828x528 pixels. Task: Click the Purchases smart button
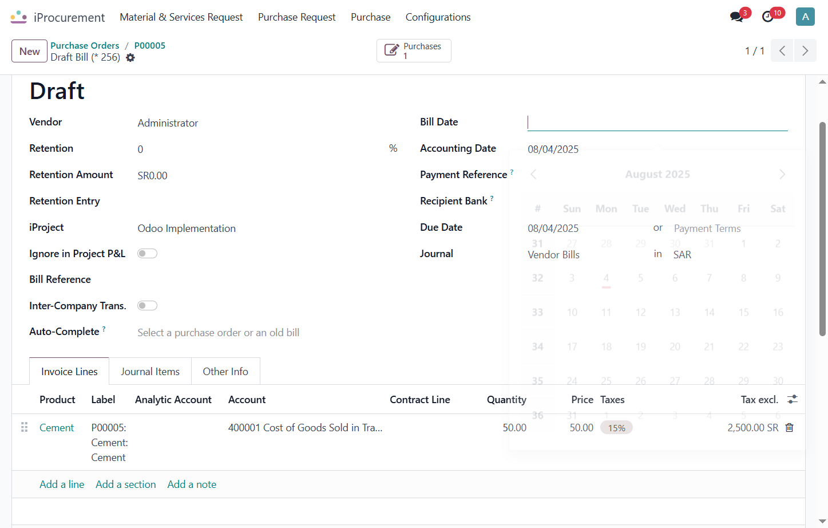[x=414, y=50]
